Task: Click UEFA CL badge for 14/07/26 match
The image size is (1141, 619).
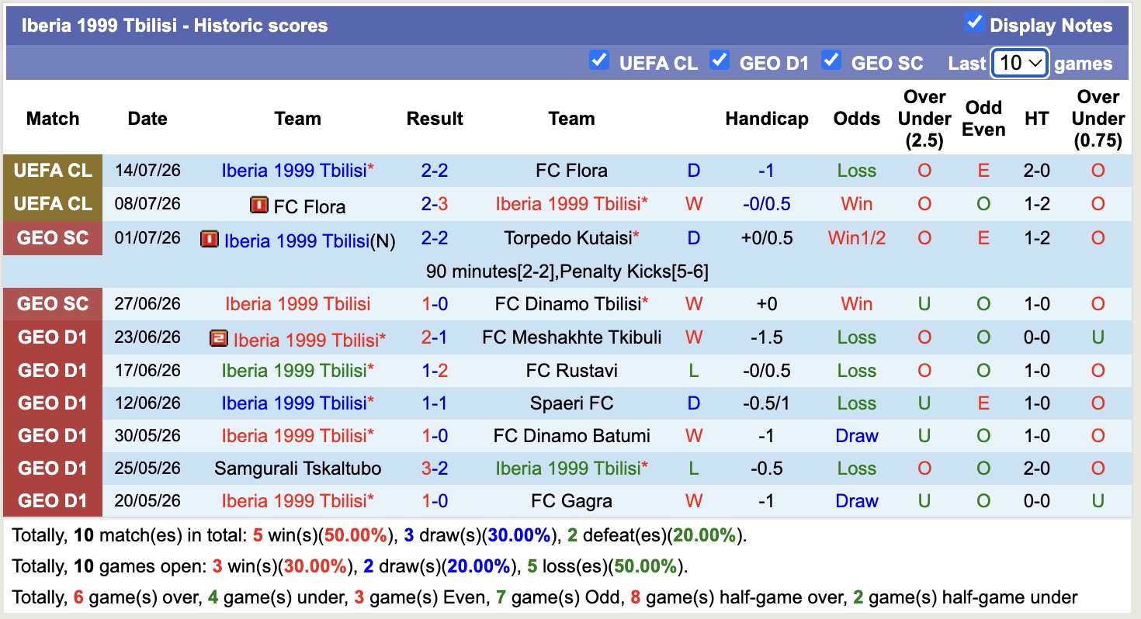Action: tap(53, 171)
